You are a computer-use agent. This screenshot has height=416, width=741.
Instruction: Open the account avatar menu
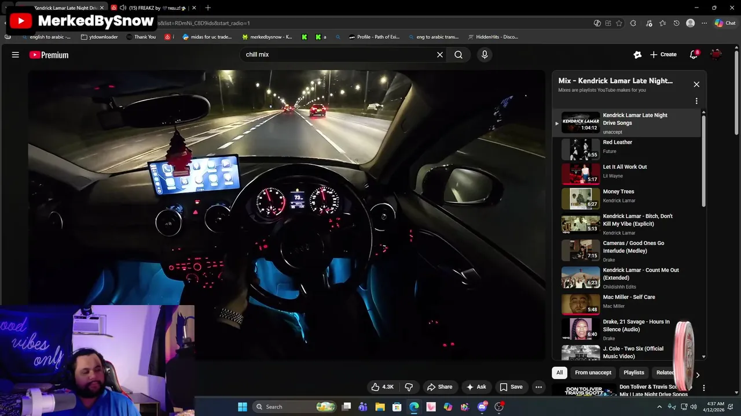pyautogui.click(x=716, y=54)
